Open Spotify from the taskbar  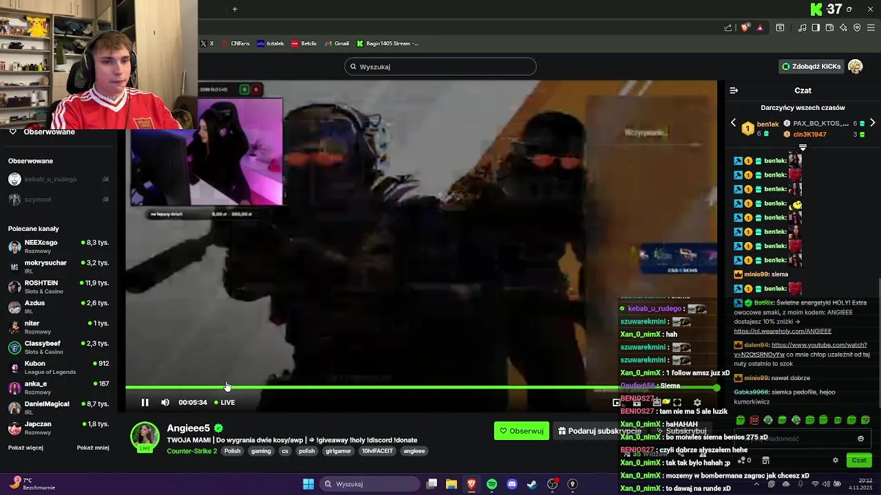coord(491,484)
